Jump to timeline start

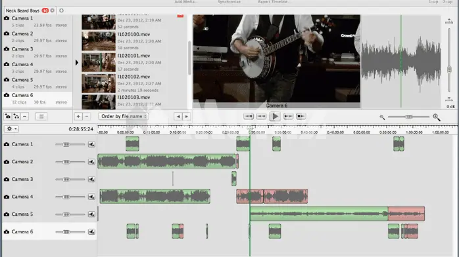(249, 117)
